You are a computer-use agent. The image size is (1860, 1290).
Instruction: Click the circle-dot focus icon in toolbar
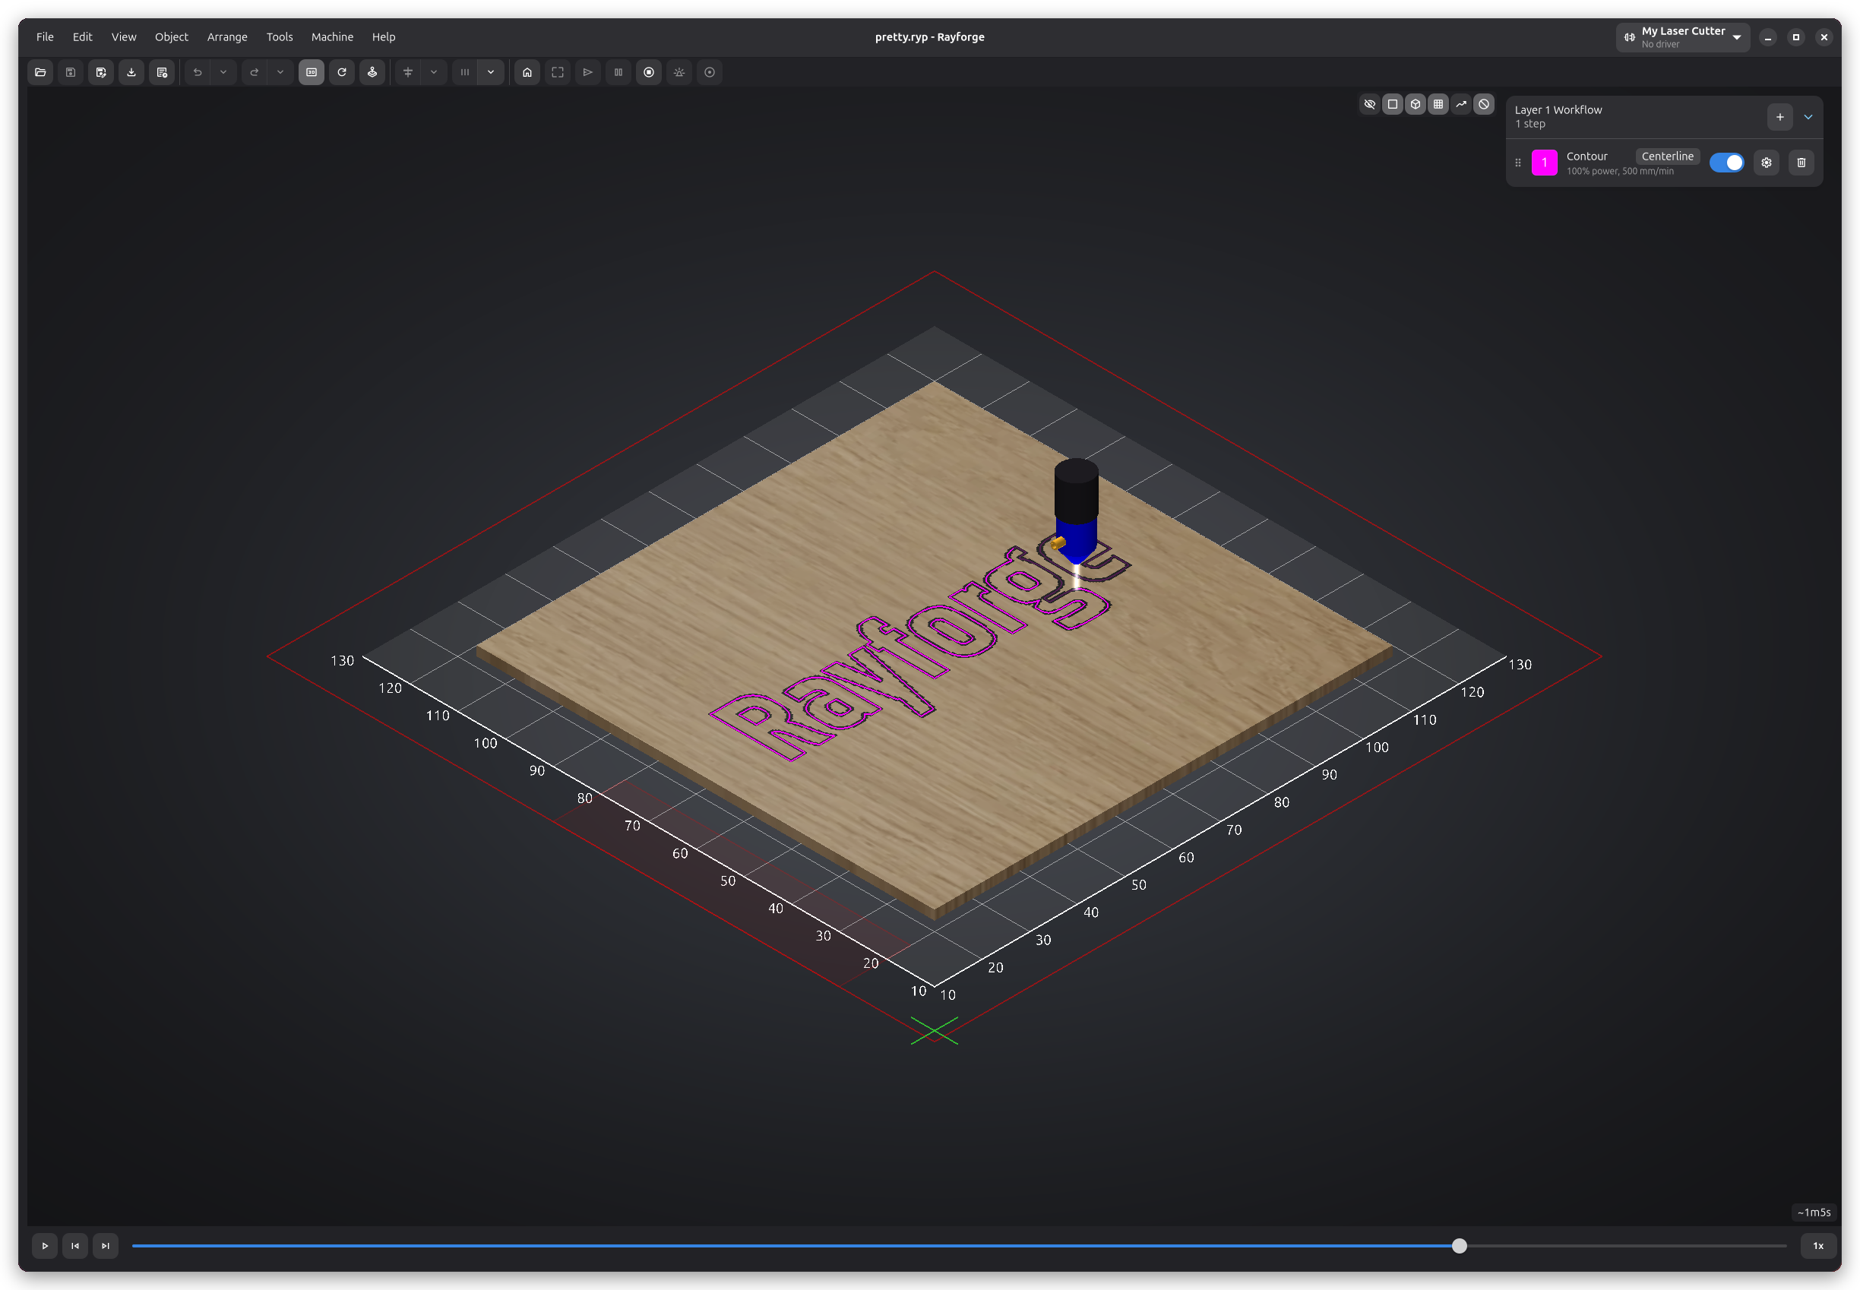tap(710, 72)
